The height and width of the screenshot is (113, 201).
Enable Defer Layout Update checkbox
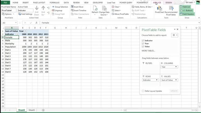pos(143,91)
